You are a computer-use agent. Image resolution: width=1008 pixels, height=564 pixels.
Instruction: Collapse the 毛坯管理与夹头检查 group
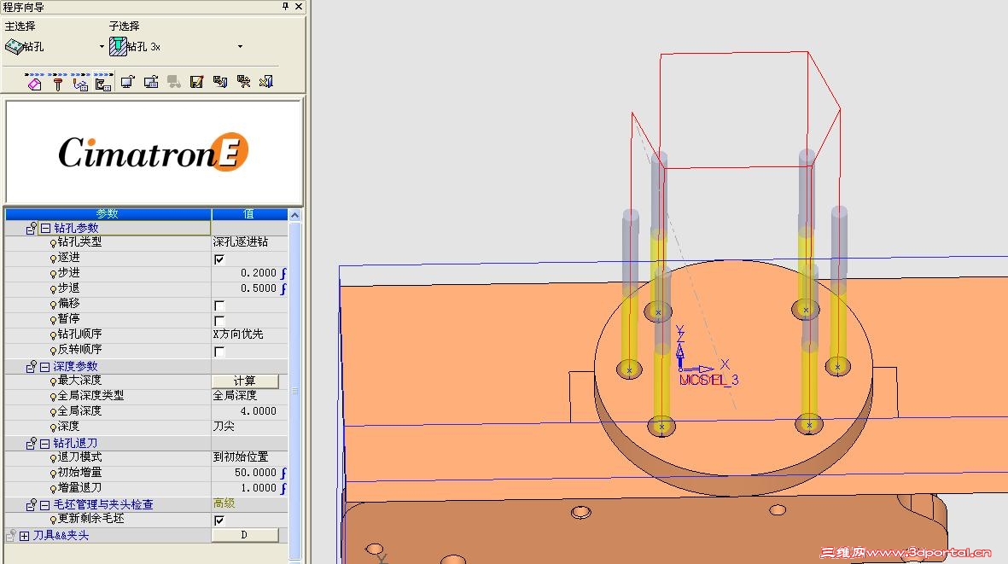point(45,505)
